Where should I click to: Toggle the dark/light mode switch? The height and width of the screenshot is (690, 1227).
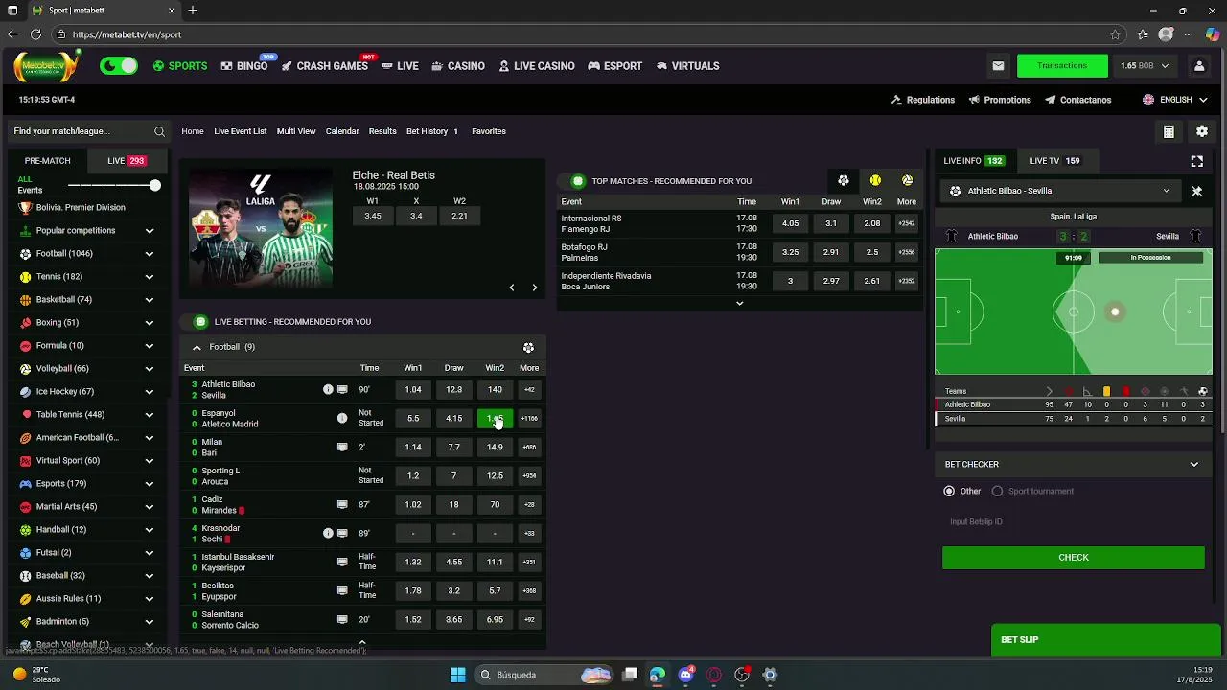[119, 66]
